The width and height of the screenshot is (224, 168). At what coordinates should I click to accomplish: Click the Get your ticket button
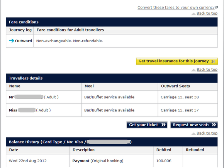coord(147,125)
